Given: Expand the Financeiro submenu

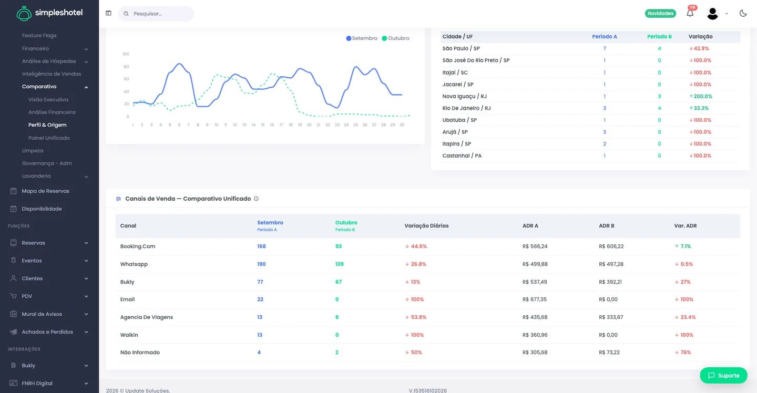Looking at the screenshot, I should point(86,49).
